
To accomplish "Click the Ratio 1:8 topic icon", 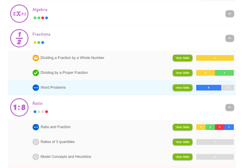I will tap(19, 107).
